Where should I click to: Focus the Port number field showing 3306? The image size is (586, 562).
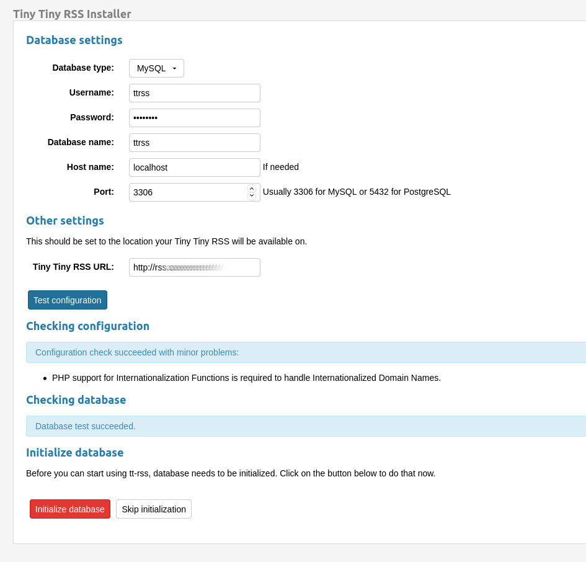click(x=186, y=192)
